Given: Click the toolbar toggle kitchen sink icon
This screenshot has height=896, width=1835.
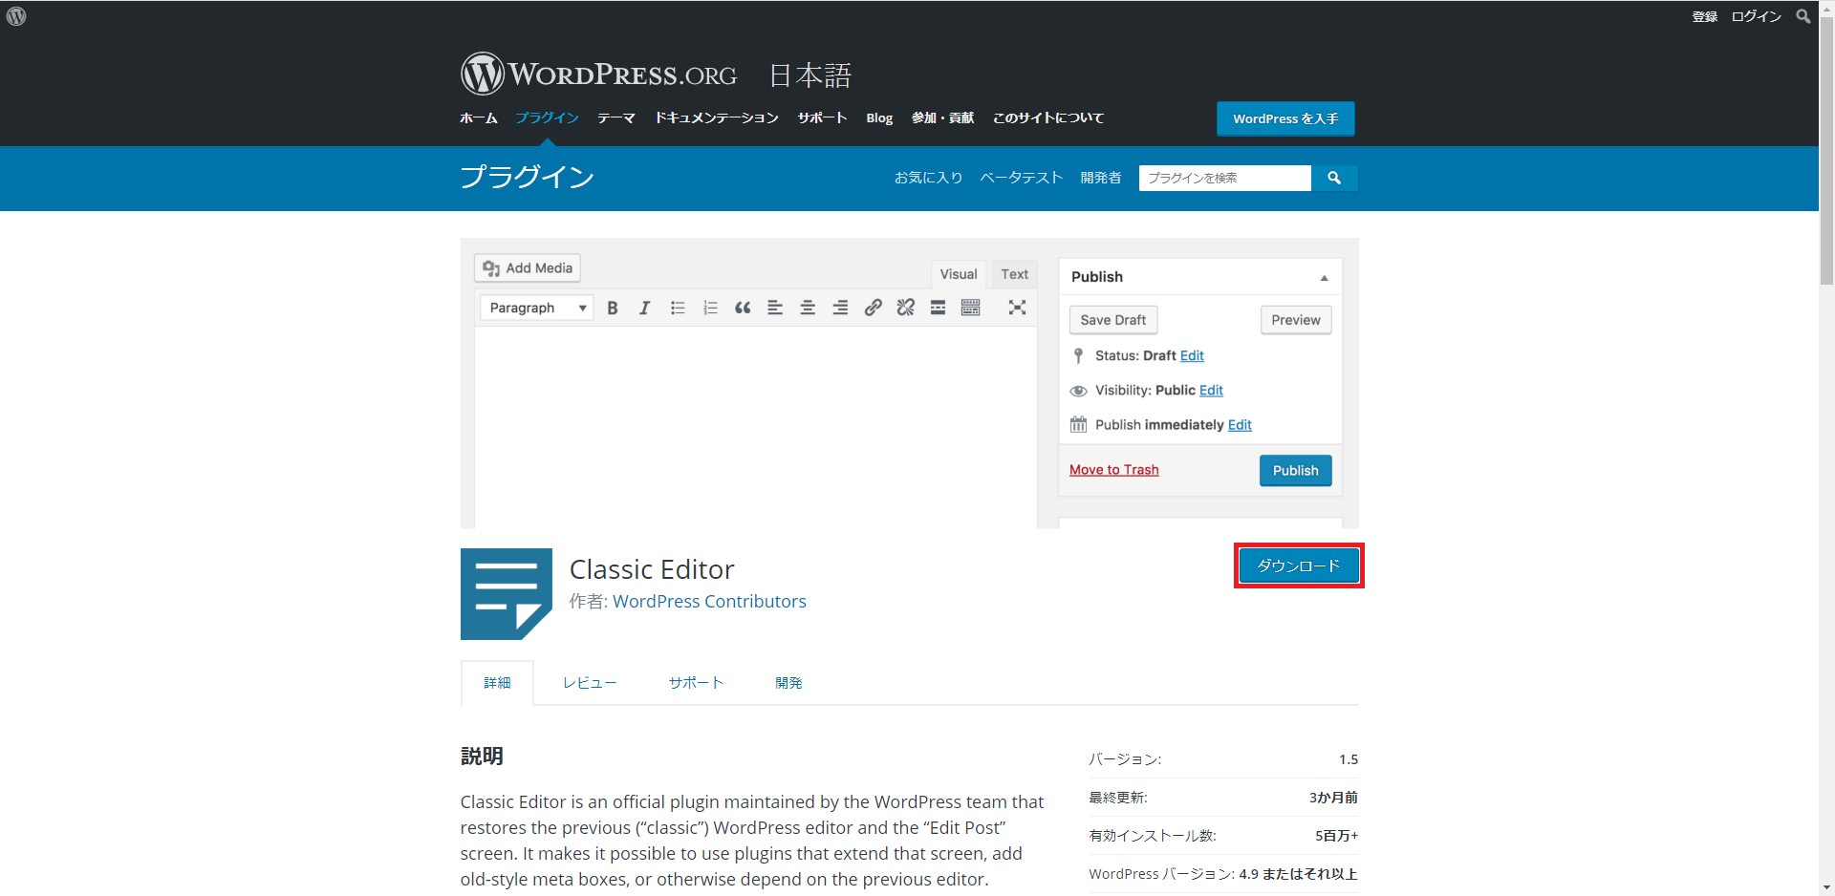Looking at the screenshot, I should [x=970, y=308].
